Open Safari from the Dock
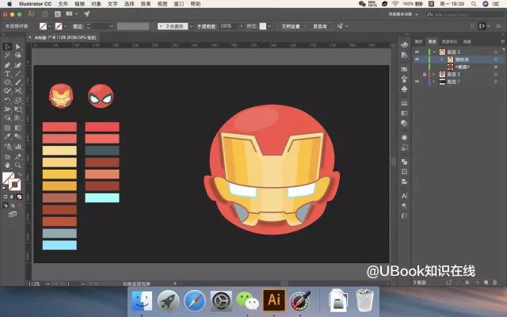 [x=195, y=301]
